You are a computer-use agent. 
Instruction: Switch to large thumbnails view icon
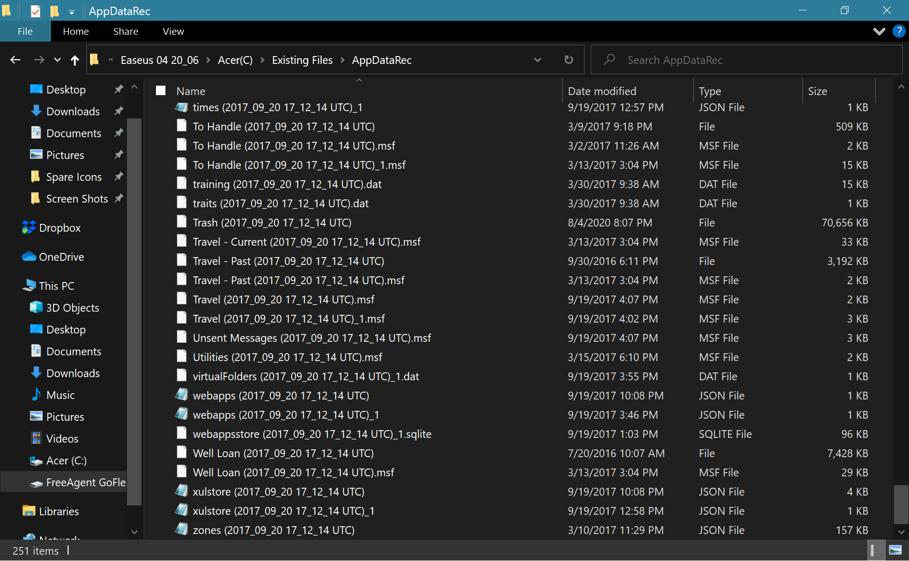coord(895,550)
